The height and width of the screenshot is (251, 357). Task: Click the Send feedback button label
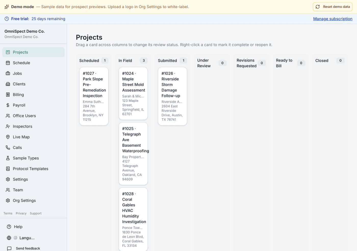click(28, 248)
